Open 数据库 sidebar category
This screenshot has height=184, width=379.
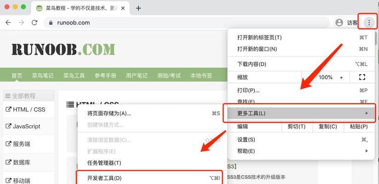[x=29, y=162]
